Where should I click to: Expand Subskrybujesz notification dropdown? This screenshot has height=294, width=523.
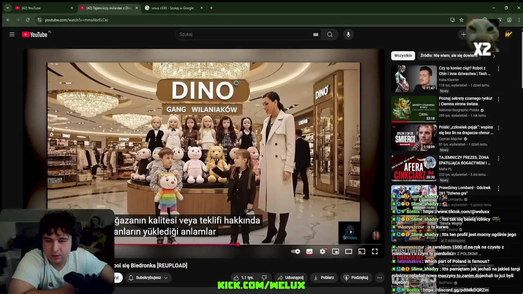click(148, 278)
